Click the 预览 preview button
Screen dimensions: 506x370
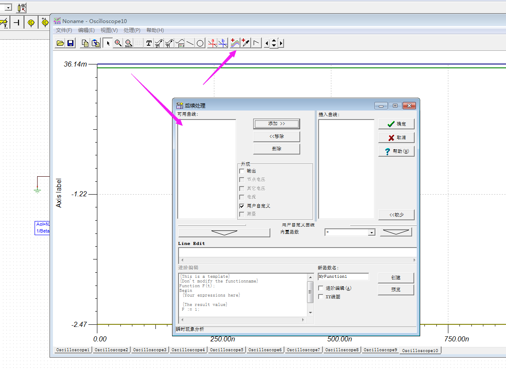coord(396,290)
